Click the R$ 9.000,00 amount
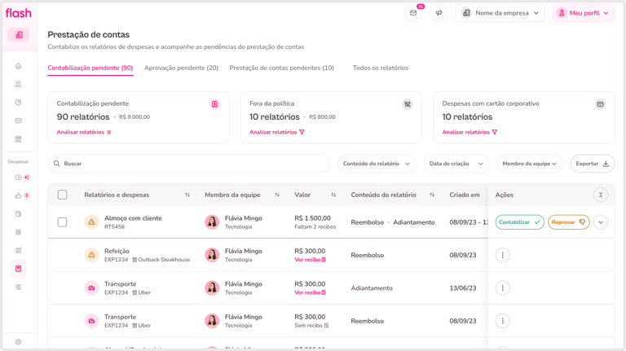Image resolution: width=626 pixels, height=351 pixels. coord(134,117)
